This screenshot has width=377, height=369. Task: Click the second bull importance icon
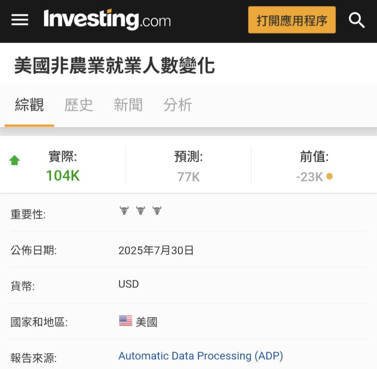(x=141, y=210)
